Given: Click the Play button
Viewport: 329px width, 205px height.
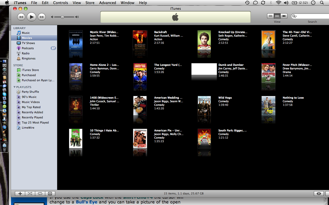Looking at the screenshot, I should [x=31, y=17].
